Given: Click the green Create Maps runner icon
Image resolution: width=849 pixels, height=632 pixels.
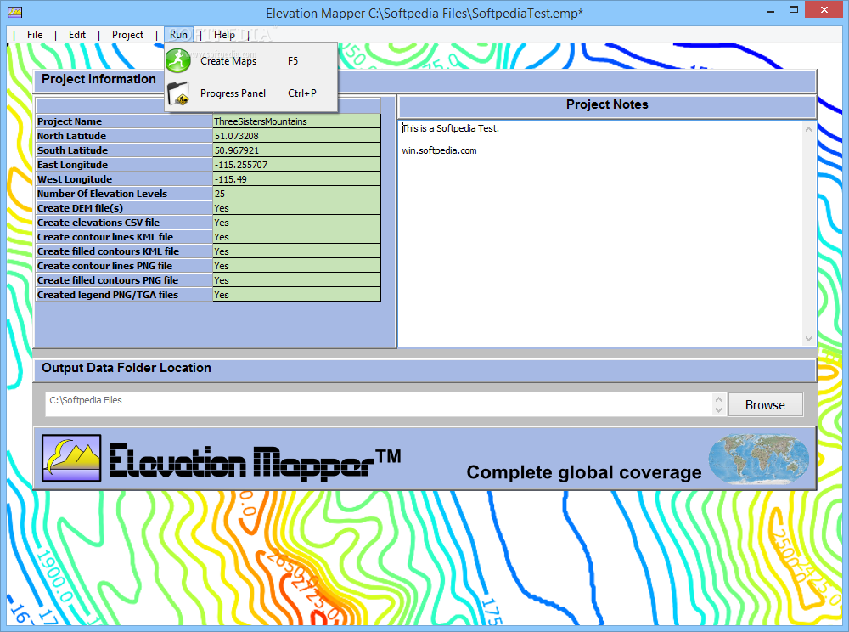Looking at the screenshot, I should [x=178, y=60].
